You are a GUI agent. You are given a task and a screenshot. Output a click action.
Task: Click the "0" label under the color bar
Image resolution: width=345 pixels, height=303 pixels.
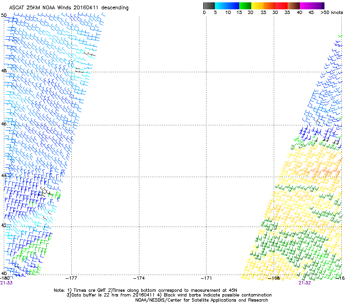[204, 13]
